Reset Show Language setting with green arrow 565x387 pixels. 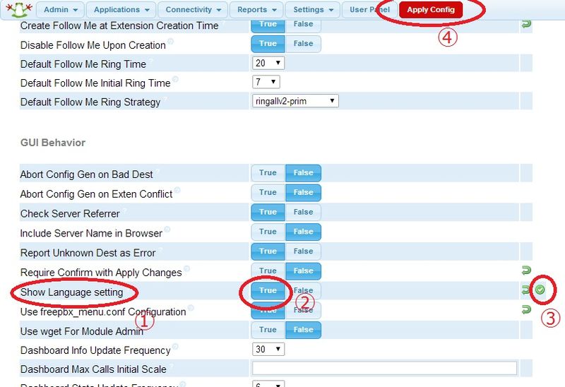click(526, 290)
